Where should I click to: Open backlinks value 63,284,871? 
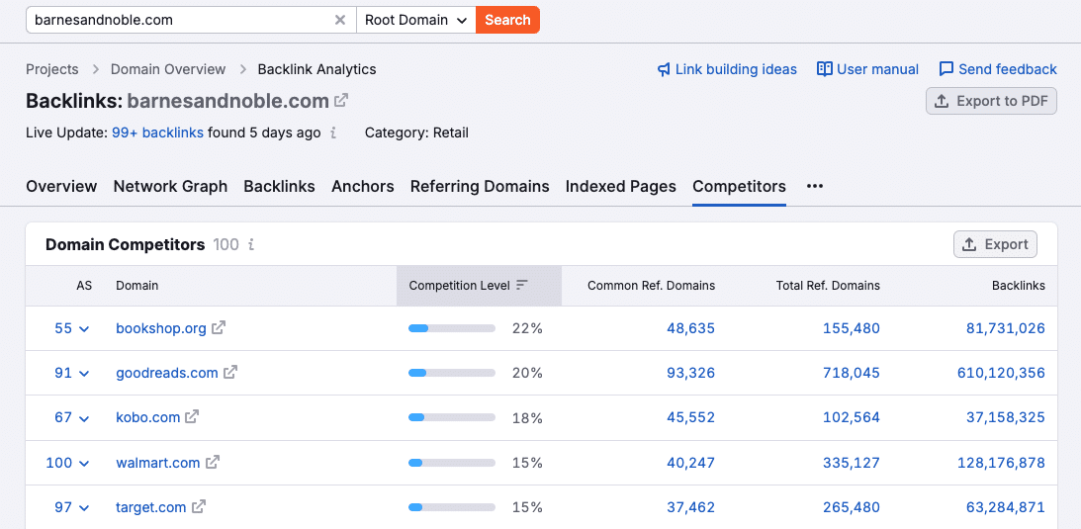tap(1006, 507)
